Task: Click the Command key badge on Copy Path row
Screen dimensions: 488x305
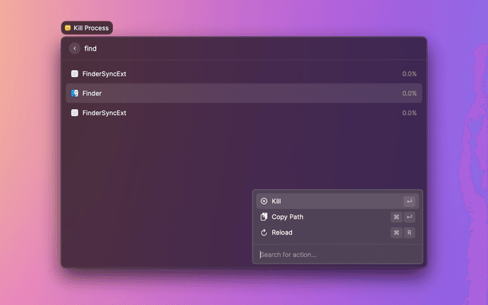Action: (x=396, y=217)
